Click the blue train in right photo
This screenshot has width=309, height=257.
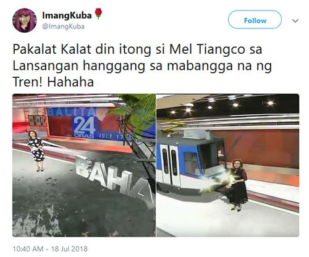click(190, 159)
